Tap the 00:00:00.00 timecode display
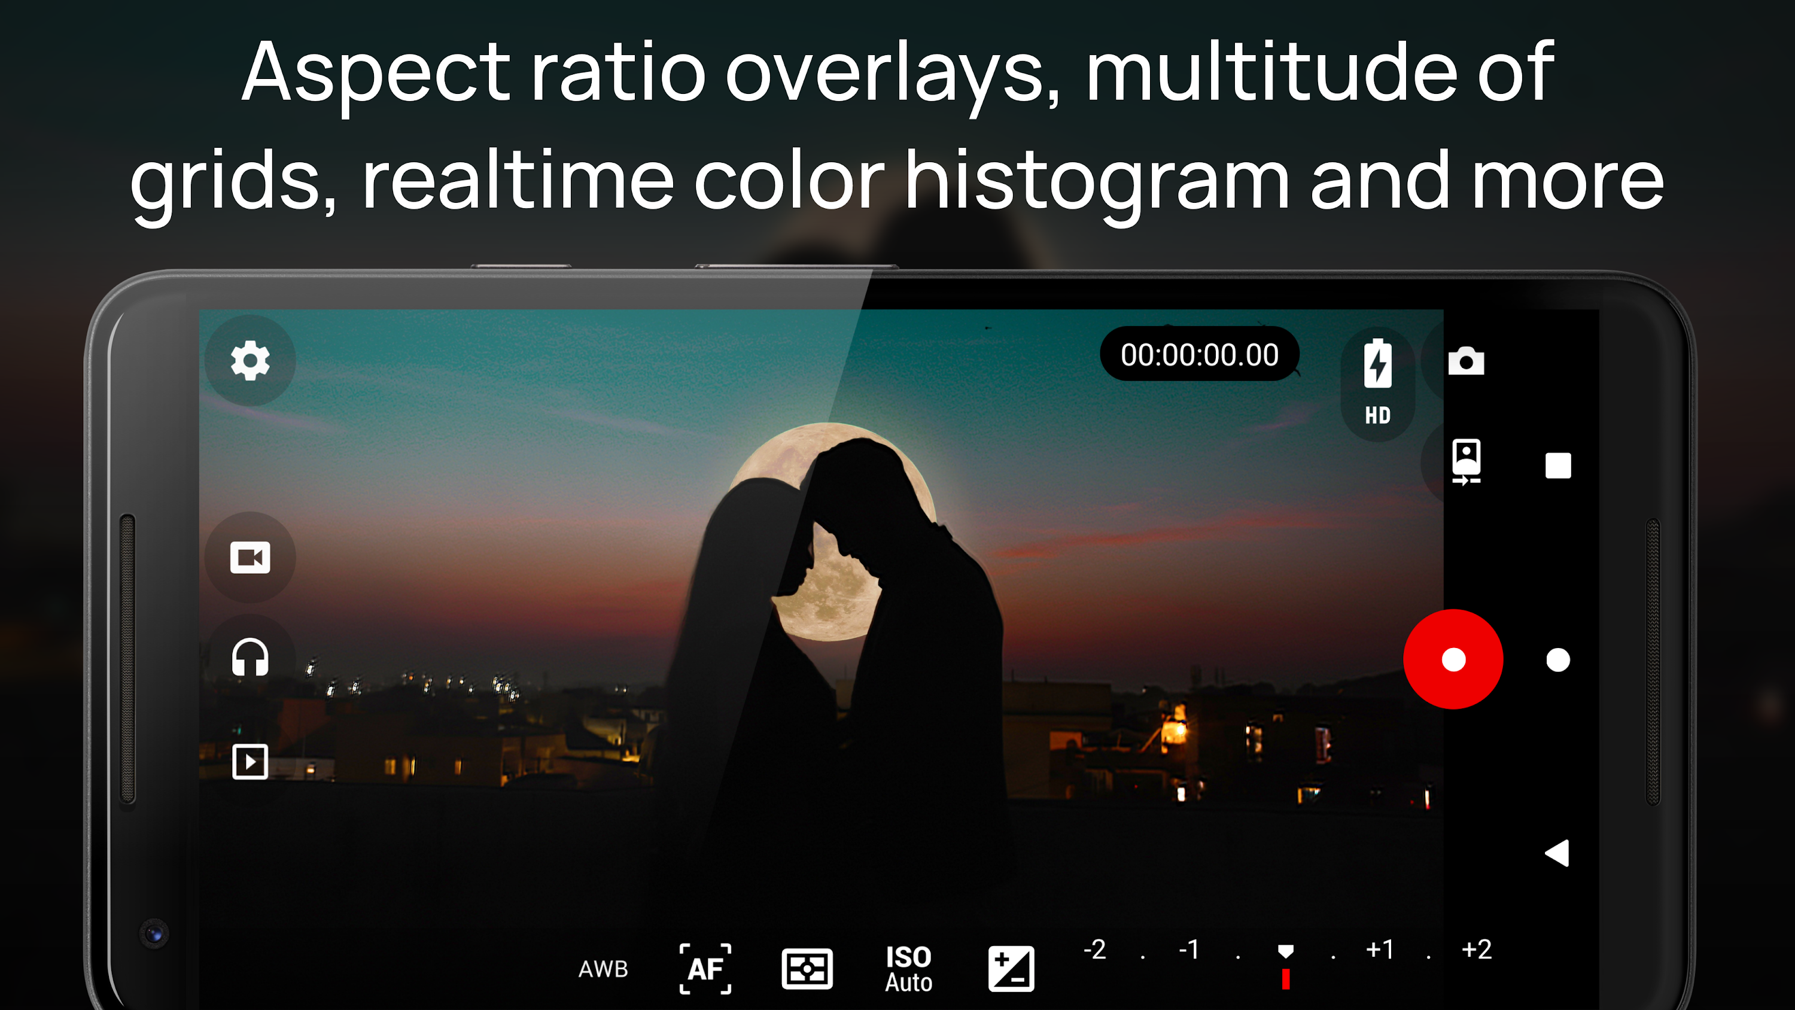Viewport: 1795px width, 1010px height. coord(1198,354)
